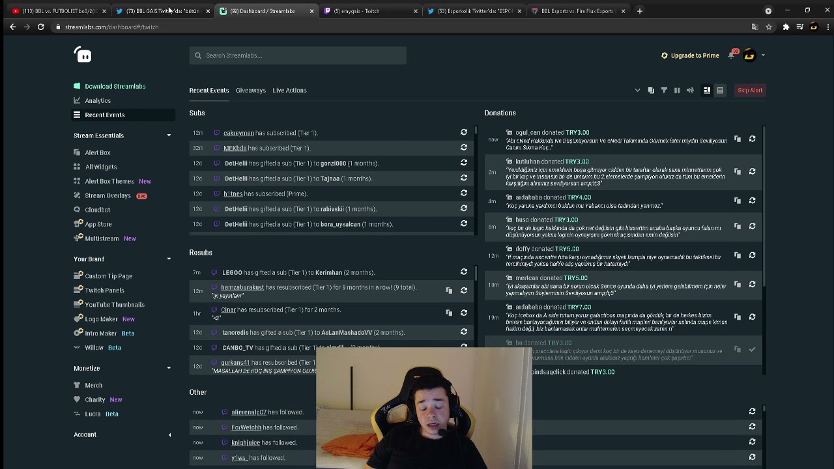This screenshot has width=834, height=469.
Task: Replay h1tnes Prime subscription alert
Action: 464,193
